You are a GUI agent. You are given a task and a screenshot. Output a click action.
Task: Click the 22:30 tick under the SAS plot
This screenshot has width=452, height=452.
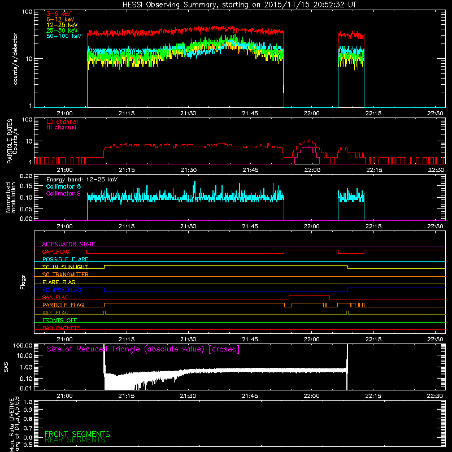(x=435, y=396)
